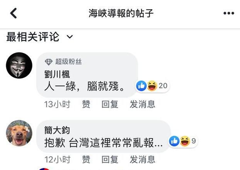The height and width of the screenshot is (170, 240).
Task: Click the super fan diamond badge icon
Action: point(49,62)
